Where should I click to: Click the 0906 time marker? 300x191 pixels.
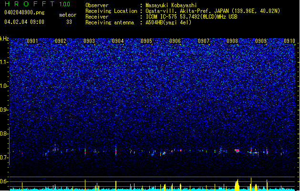point(175,41)
